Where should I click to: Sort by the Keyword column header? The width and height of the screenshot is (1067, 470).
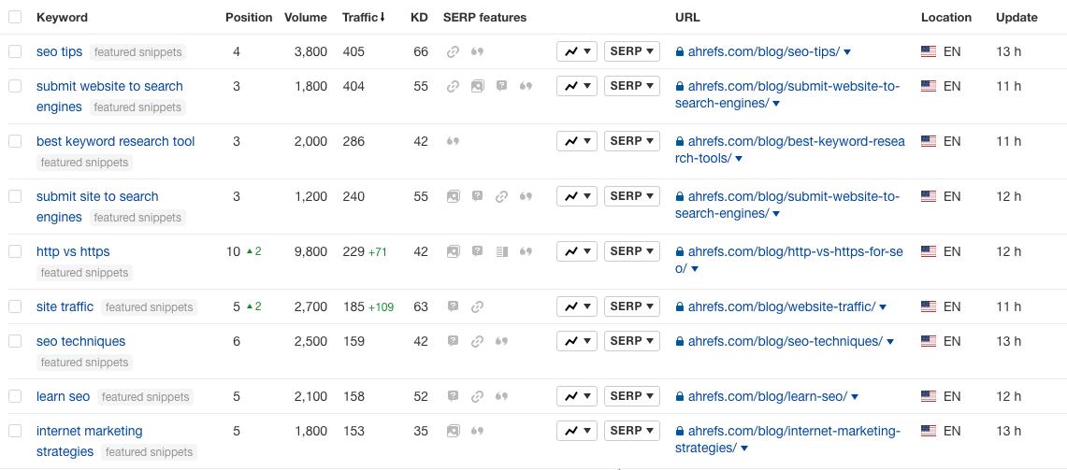[62, 18]
